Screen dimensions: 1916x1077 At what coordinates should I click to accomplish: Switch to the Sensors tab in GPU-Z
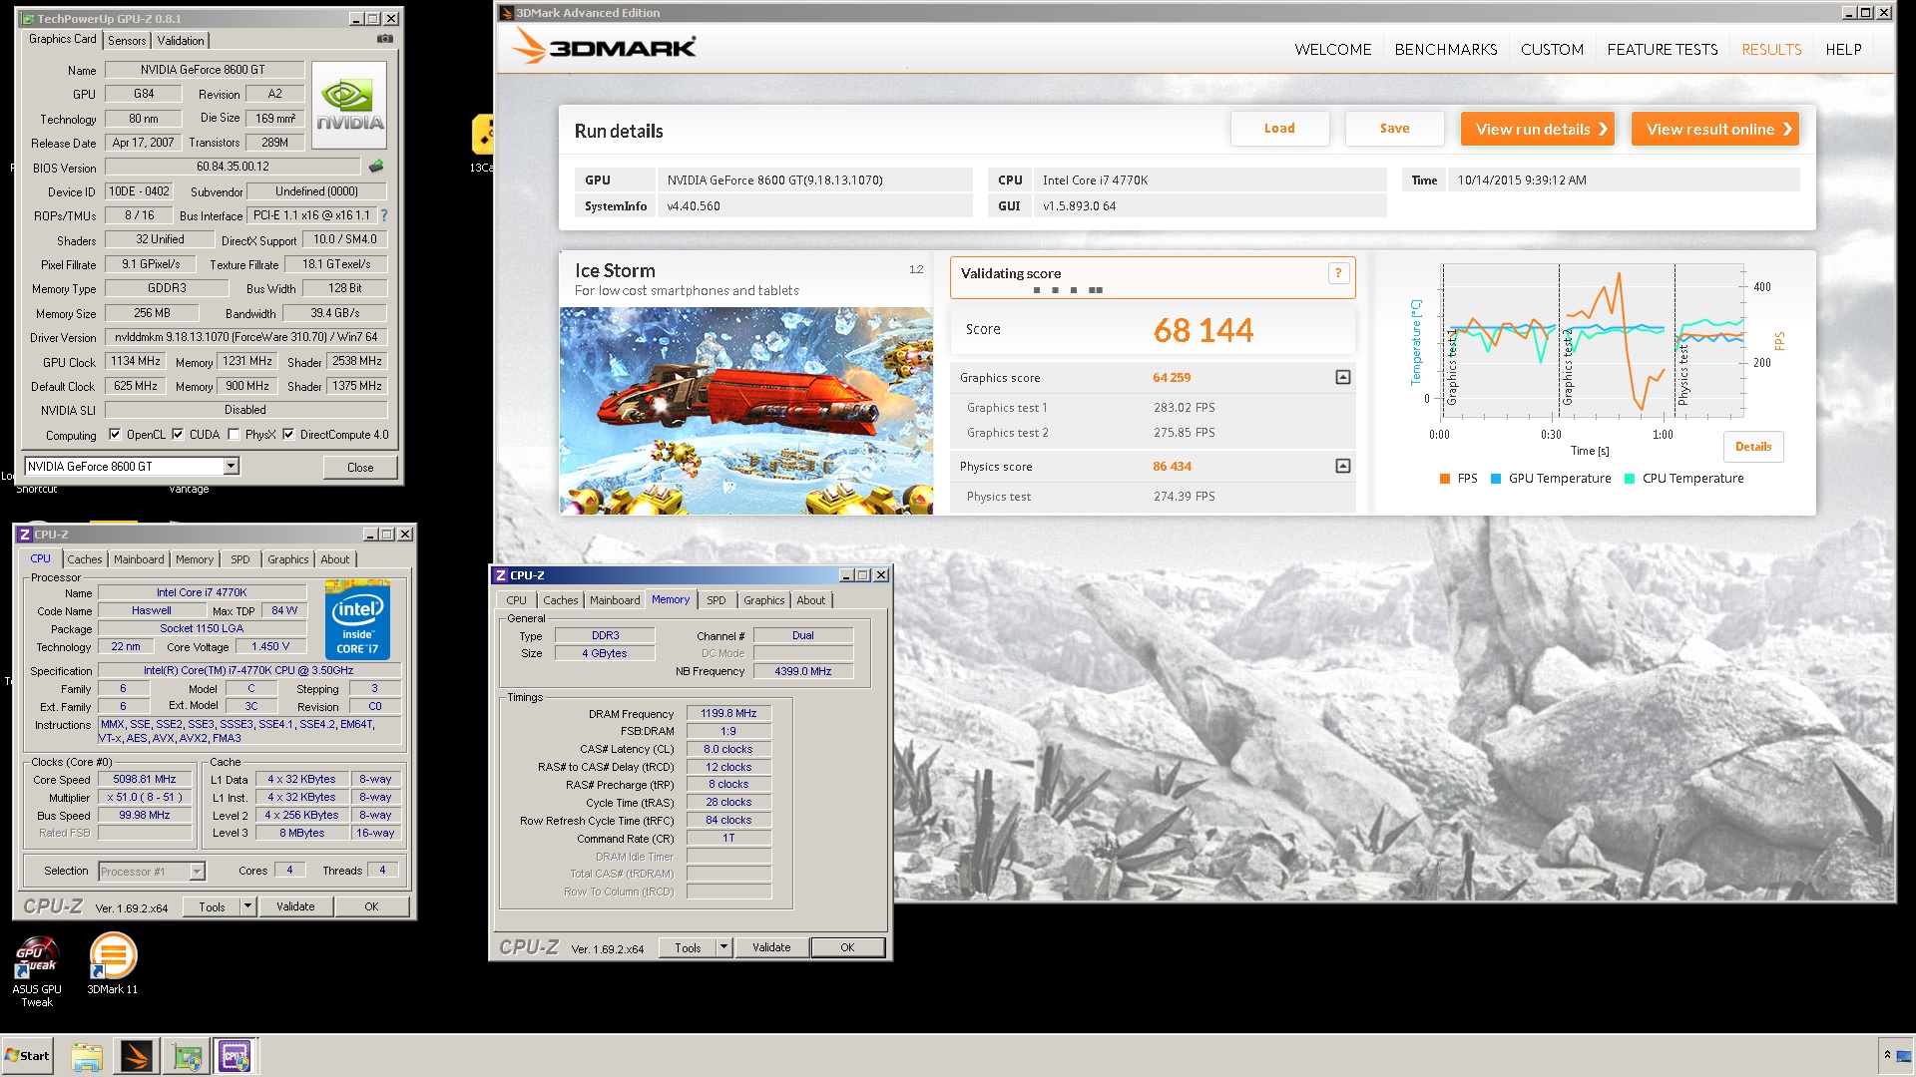(x=127, y=40)
